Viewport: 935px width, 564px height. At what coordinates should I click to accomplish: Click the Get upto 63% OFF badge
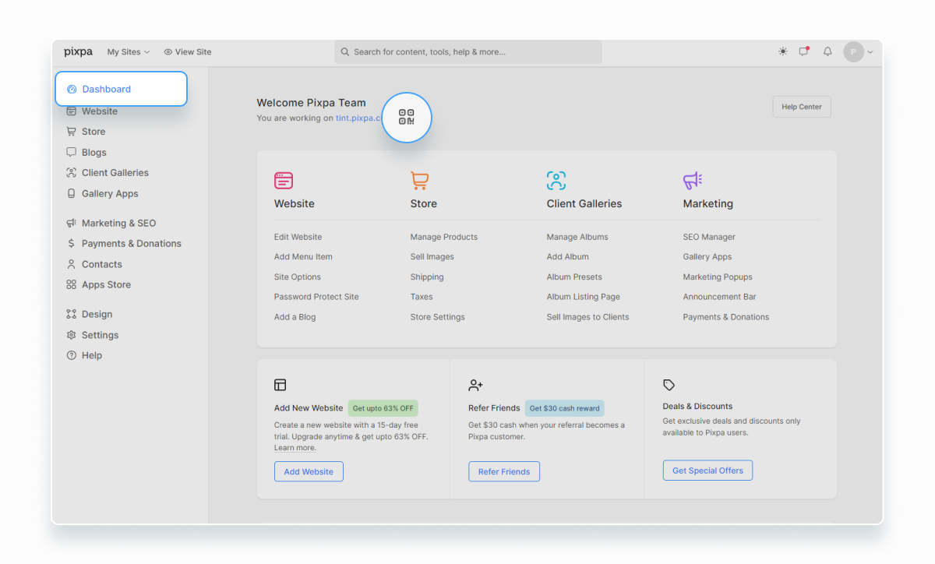(x=383, y=408)
